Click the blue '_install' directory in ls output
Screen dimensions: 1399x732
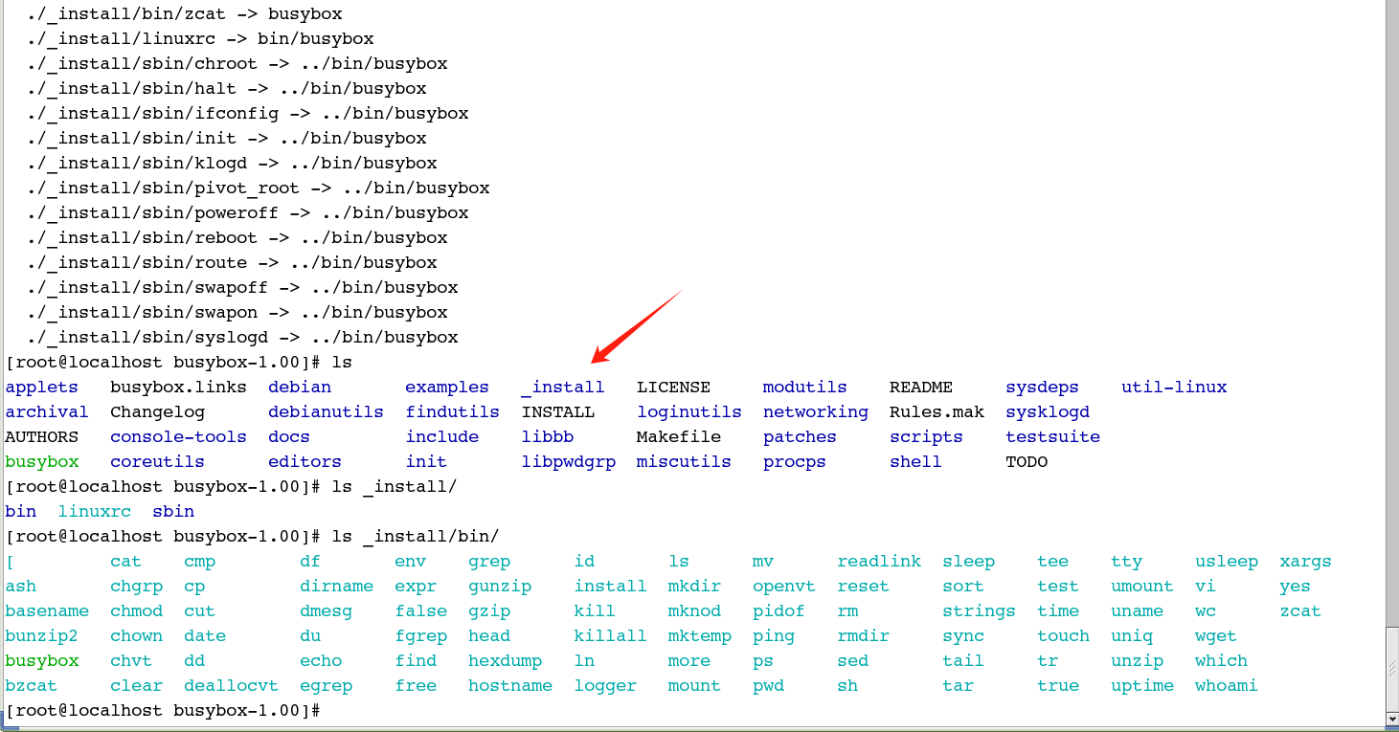tap(563, 388)
